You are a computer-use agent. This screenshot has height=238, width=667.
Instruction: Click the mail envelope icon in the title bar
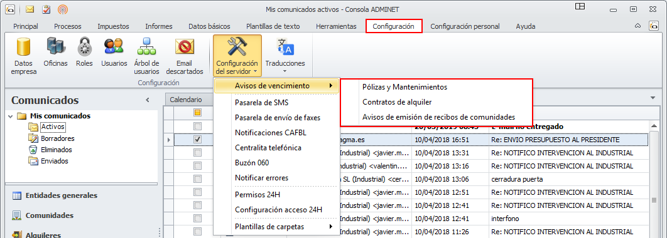pos(30,9)
